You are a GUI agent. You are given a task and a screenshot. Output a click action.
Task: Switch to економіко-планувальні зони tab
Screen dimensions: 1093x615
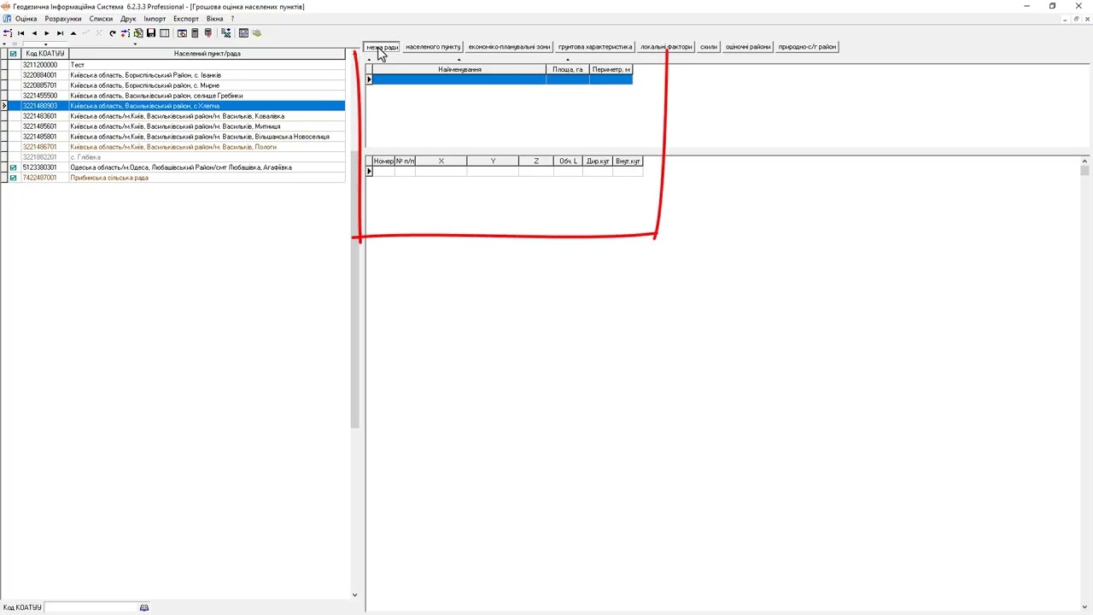tap(509, 47)
